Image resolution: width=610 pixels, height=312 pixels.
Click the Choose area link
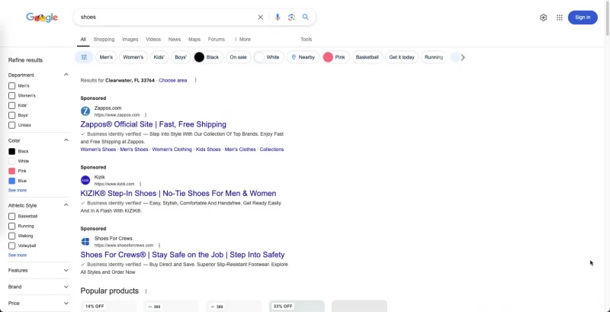tap(173, 81)
